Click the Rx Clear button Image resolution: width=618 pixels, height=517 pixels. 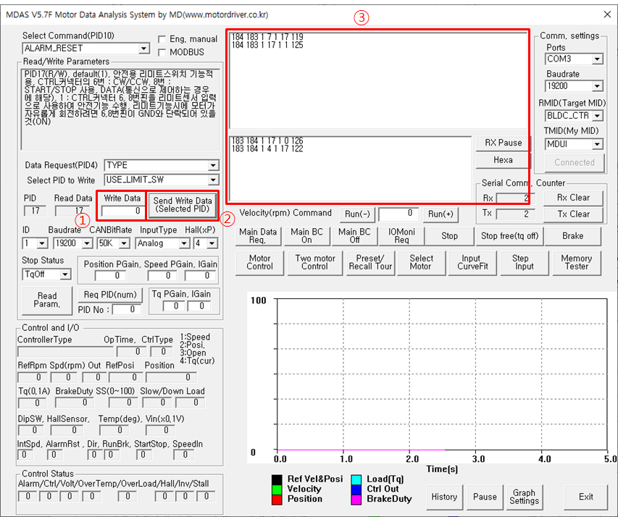573,198
